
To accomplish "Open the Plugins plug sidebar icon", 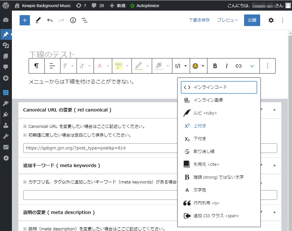I will click(x=6, y=114).
